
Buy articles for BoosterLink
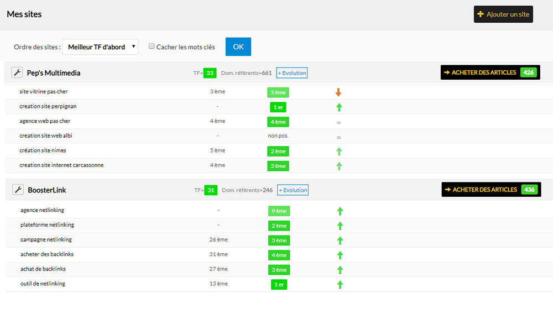(x=491, y=190)
